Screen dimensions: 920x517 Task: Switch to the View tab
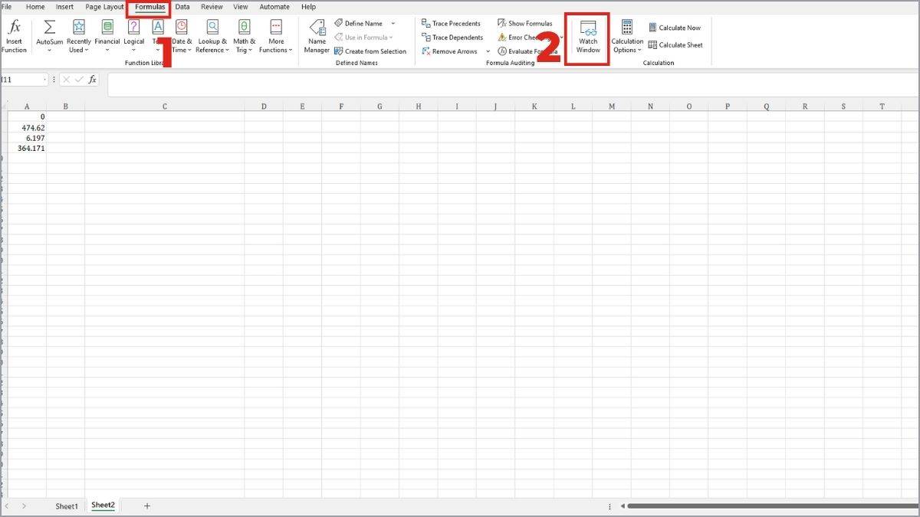pos(242,7)
